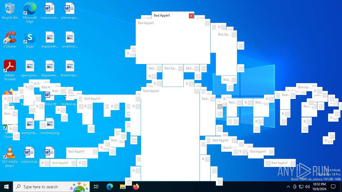
Task: Select the agencymar image file
Action: pos(30,69)
